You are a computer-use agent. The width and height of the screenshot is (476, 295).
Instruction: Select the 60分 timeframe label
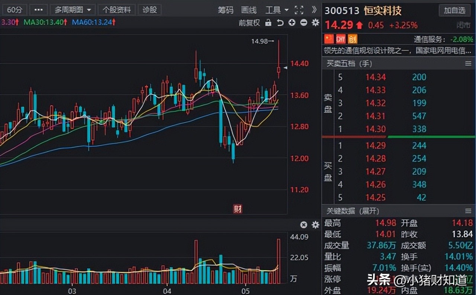[x=15, y=10]
